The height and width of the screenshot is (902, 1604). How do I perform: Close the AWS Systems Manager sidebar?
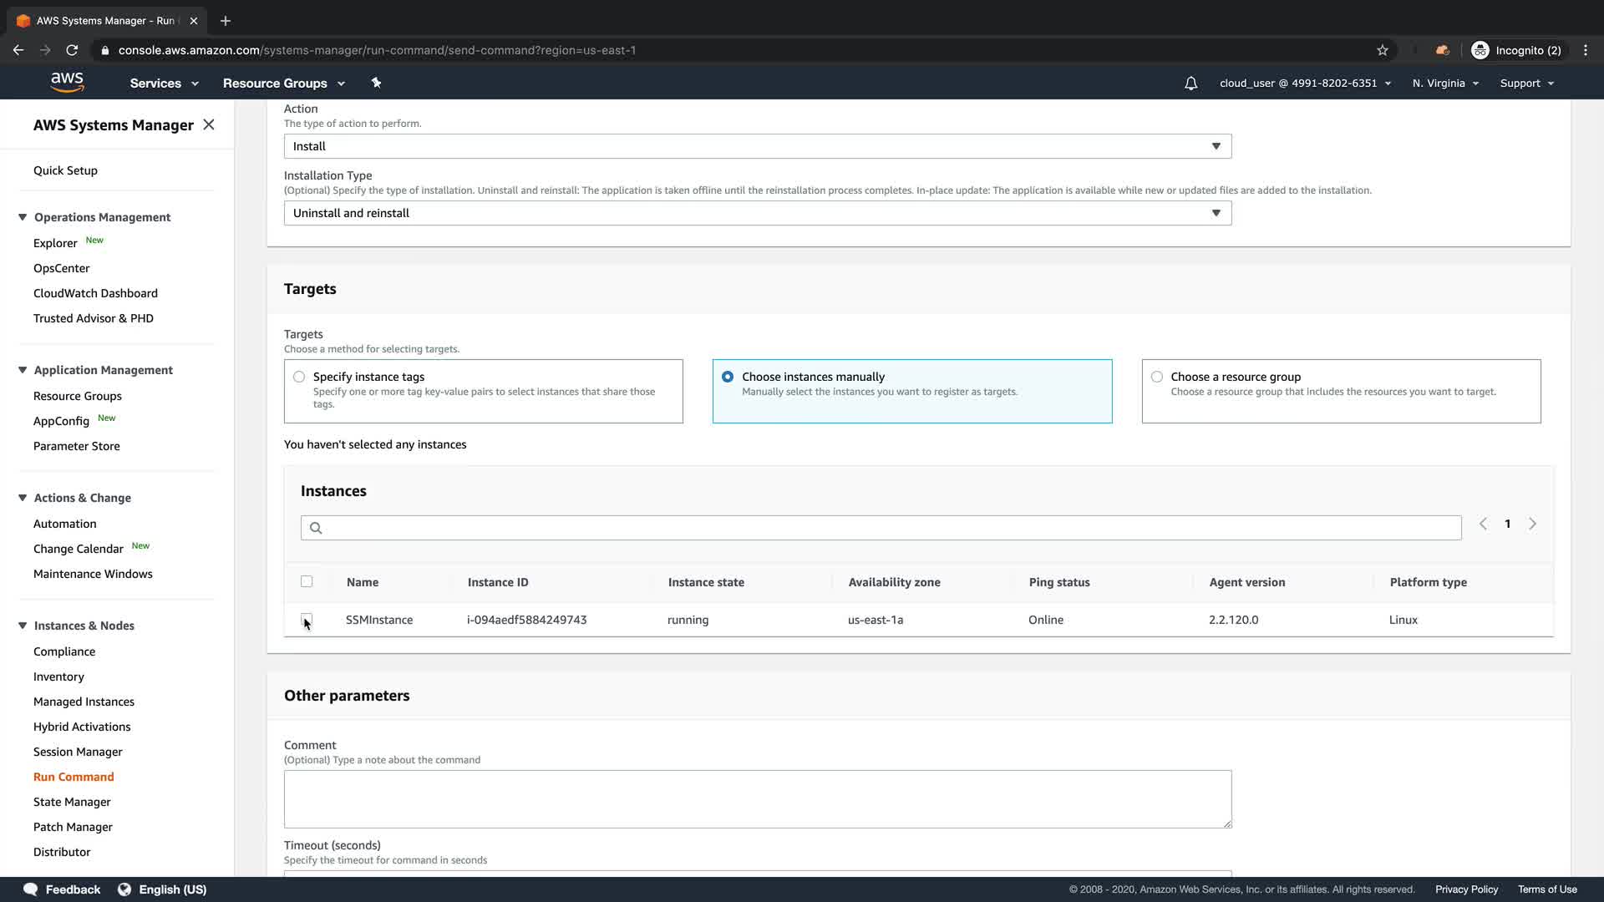click(209, 124)
